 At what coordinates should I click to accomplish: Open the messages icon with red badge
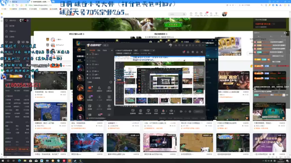206,13
